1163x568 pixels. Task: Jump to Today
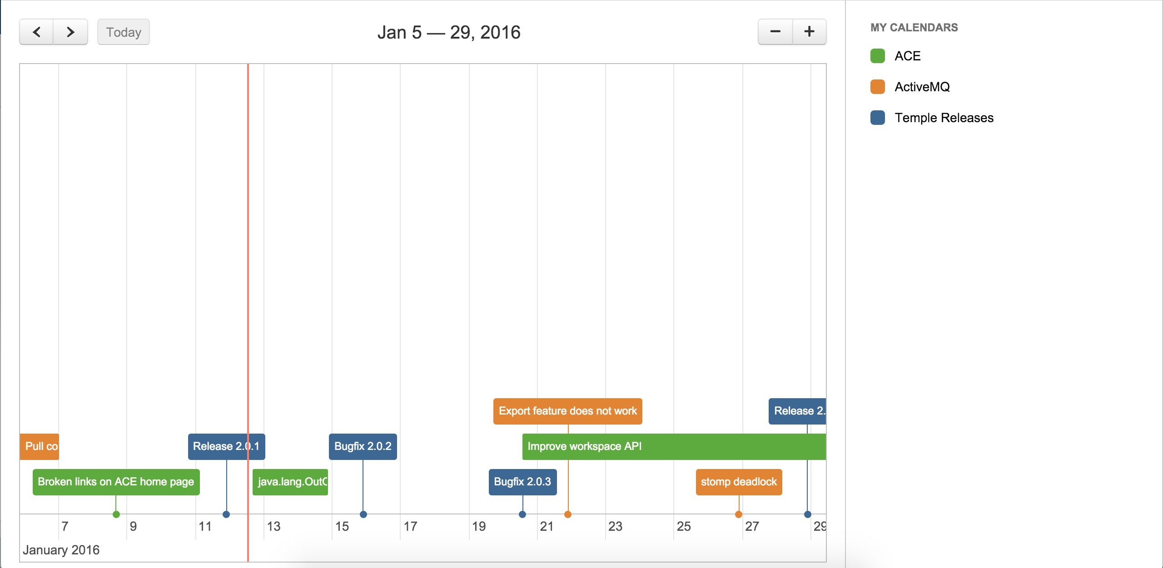pyautogui.click(x=124, y=32)
